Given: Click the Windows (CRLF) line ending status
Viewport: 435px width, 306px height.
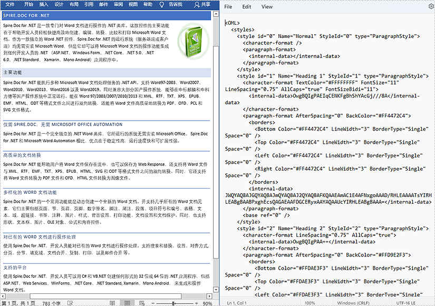Looking at the screenshot, I should tap(353, 303).
